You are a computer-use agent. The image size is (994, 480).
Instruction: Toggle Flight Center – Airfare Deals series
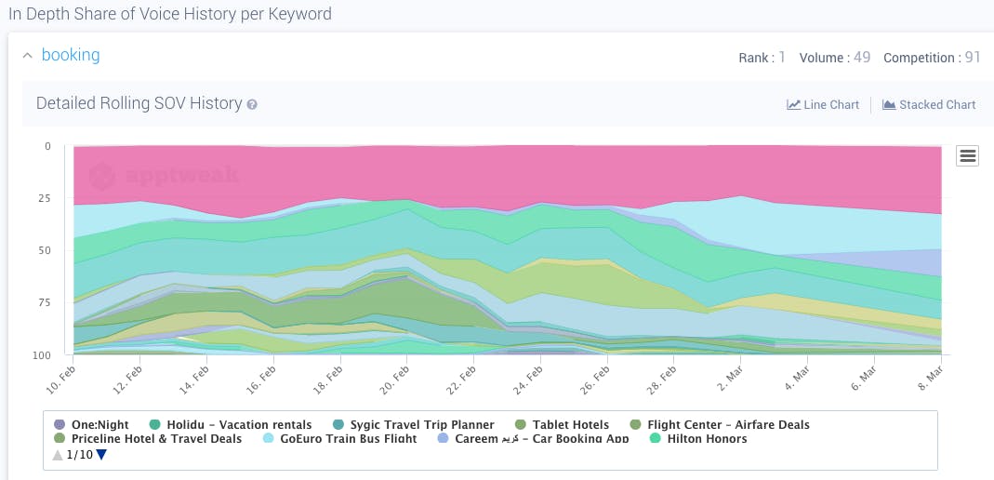tap(728, 425)
